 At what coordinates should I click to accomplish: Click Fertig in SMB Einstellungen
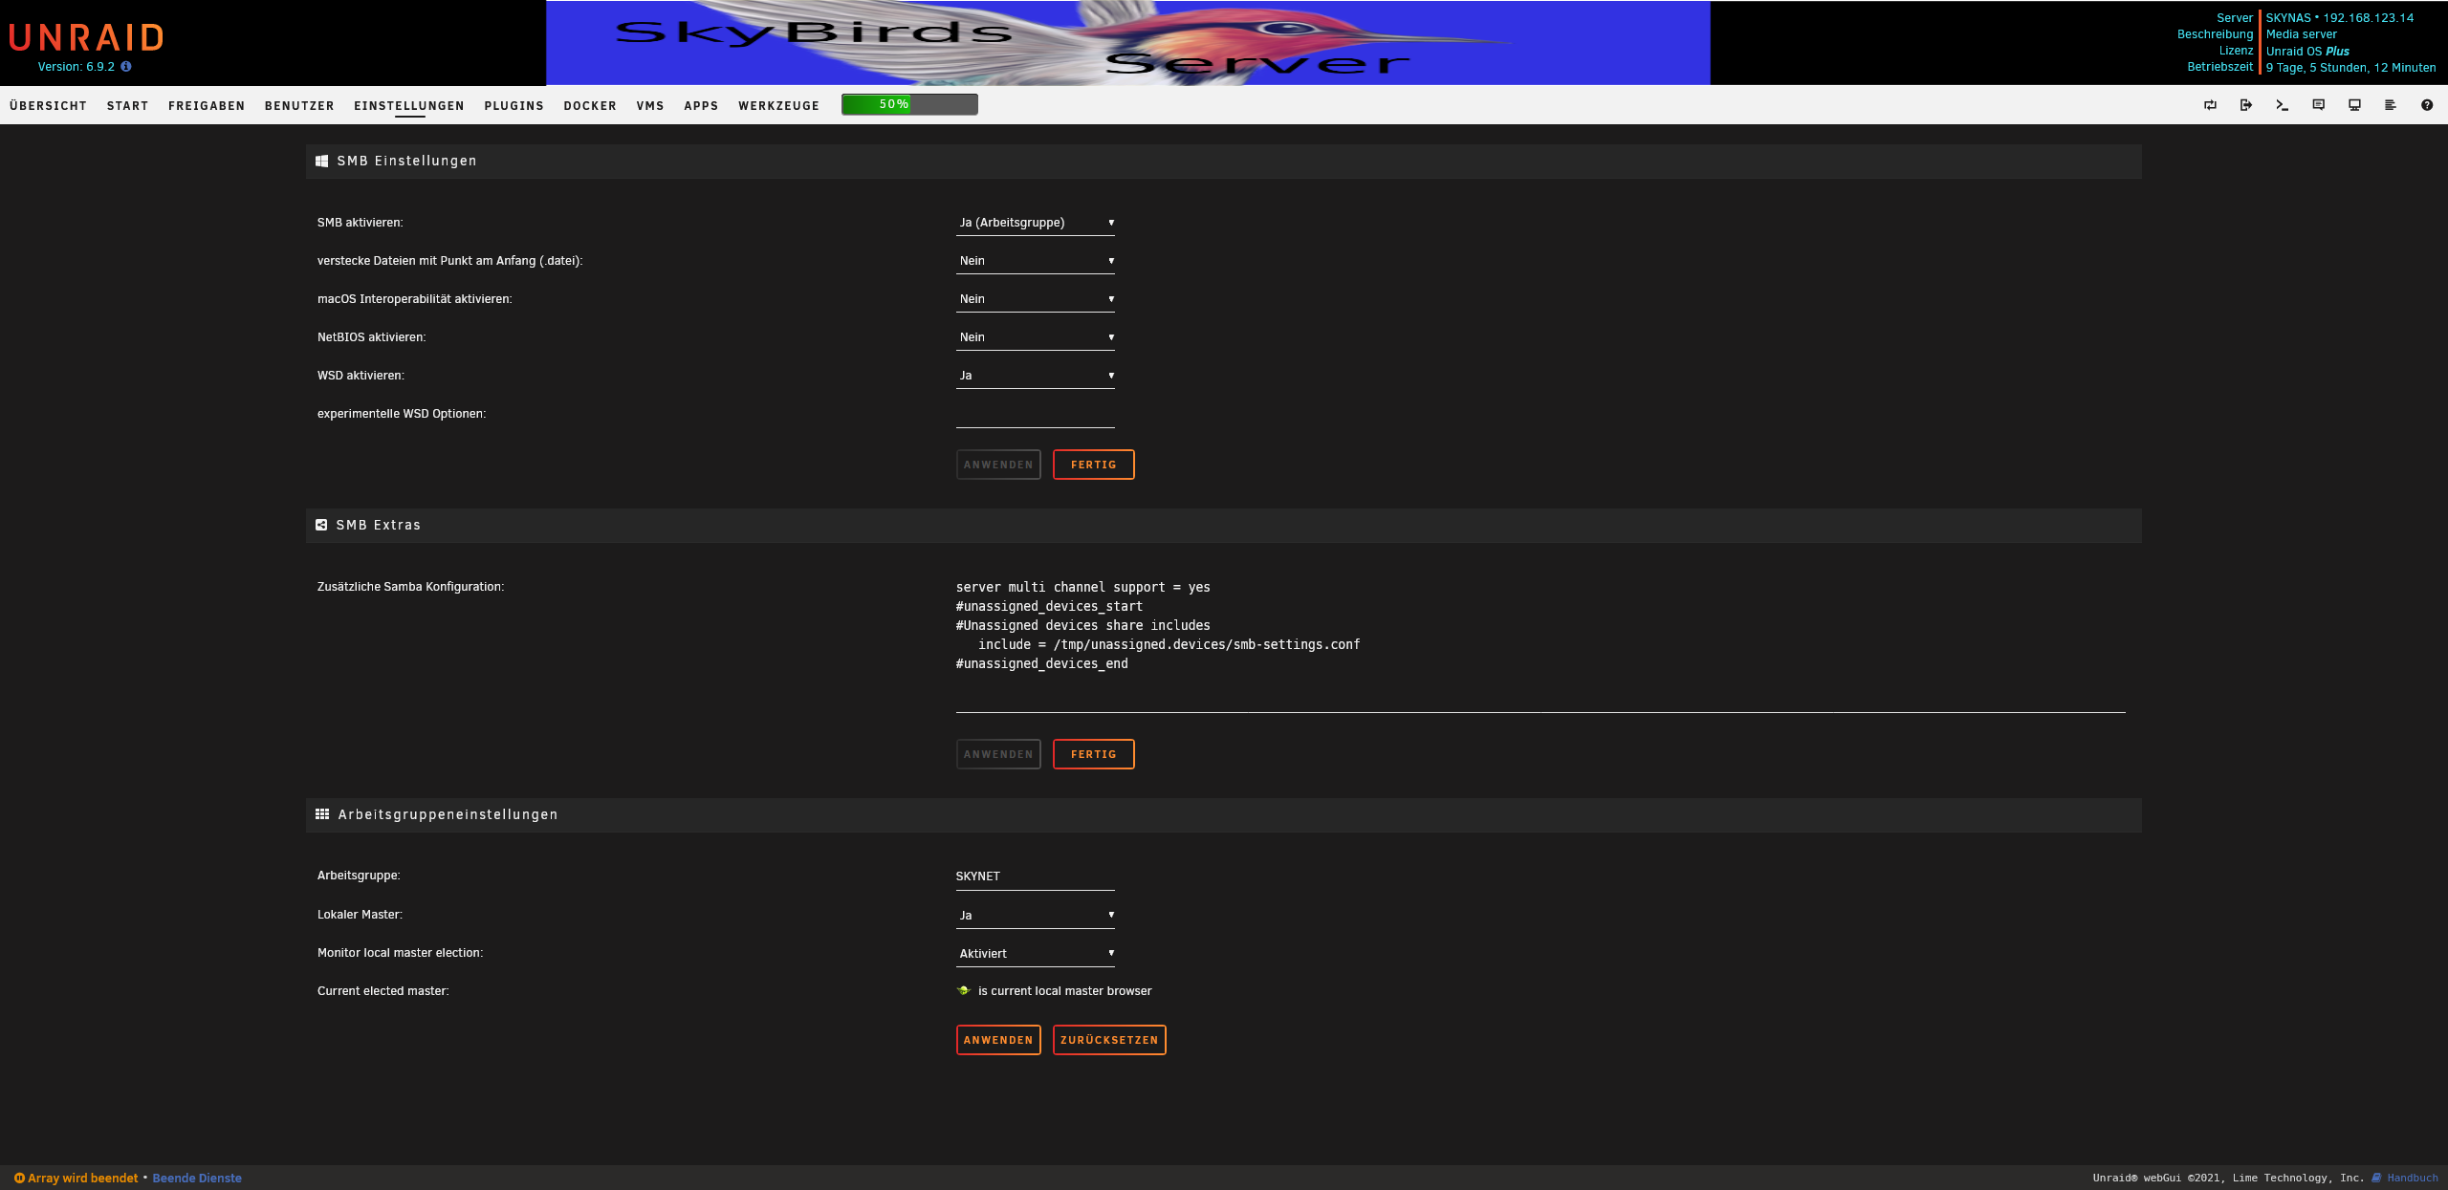tap(1093, 465)
